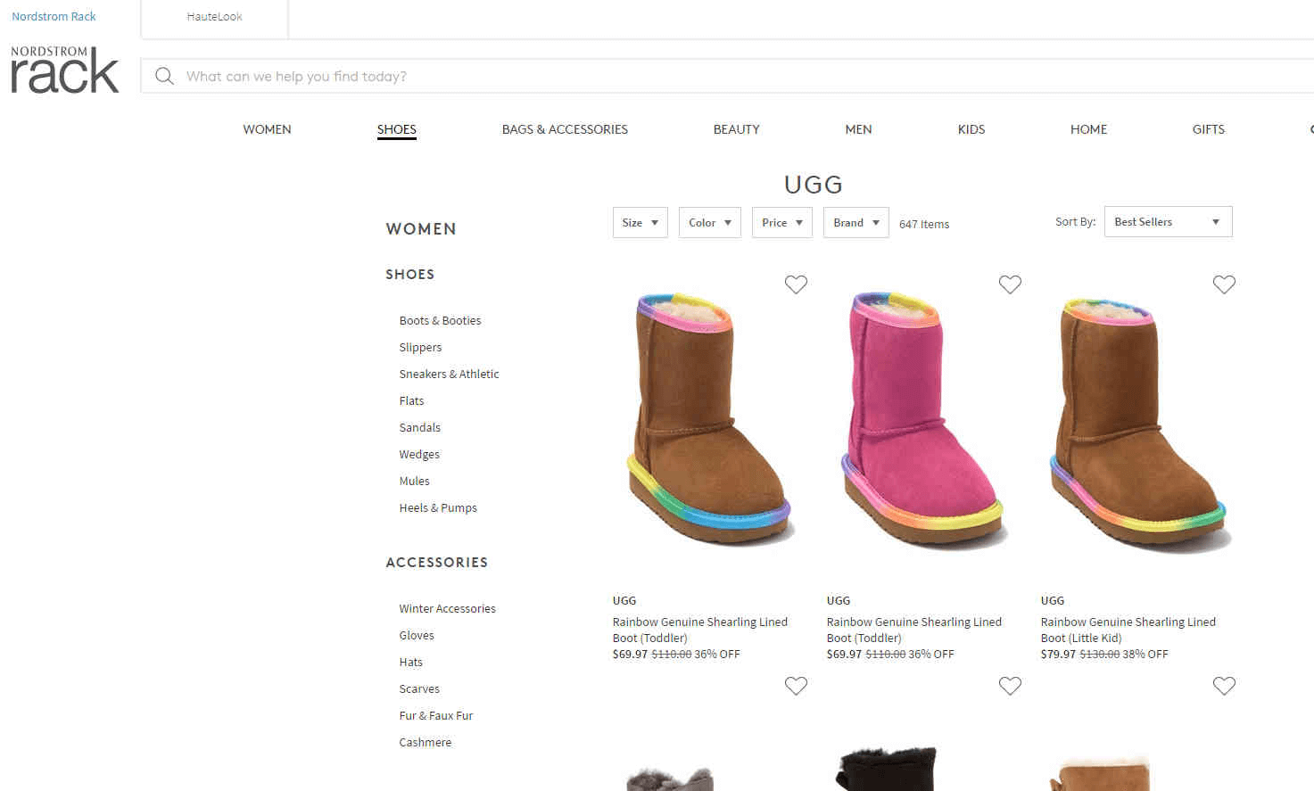Open the Color filter dropdown

pyautogui.click(x=709, y=222)
